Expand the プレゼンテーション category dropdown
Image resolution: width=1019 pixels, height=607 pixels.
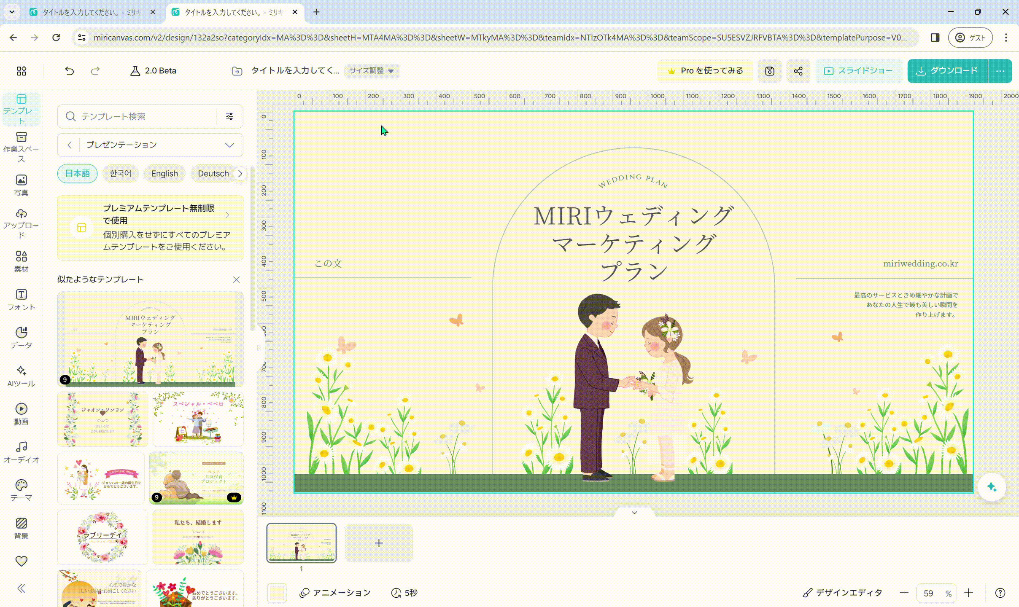click(x=229, y=145)
